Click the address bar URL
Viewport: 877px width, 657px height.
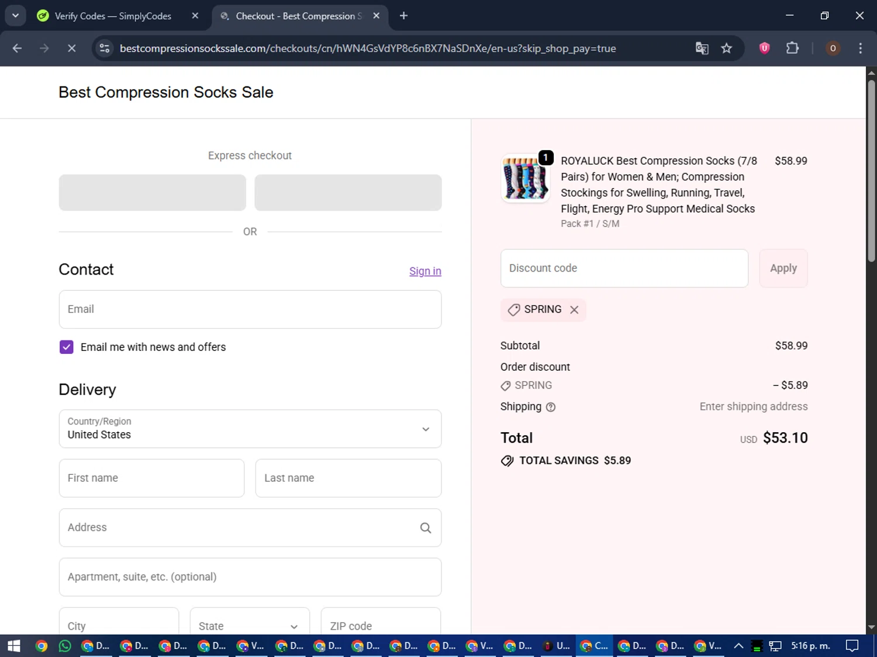point(368,48)
